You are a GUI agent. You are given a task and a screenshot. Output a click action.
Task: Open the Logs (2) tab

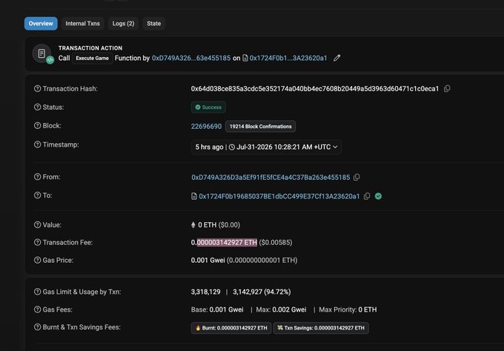tap(124, 24)
